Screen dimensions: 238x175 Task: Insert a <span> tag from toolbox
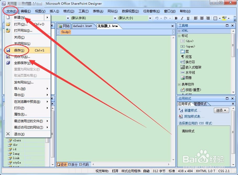(x=188, y=46)
